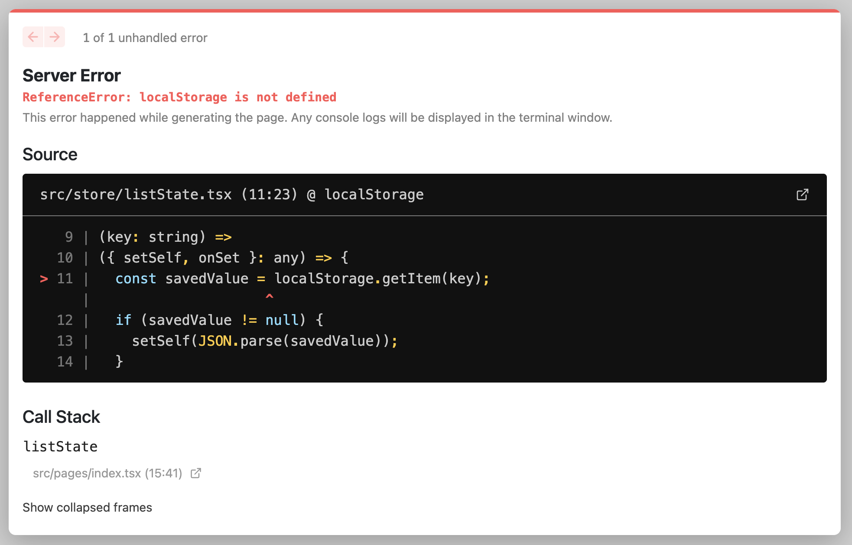Open src/pages/index.tsx via its external link icon
The height and width of the screenshot is (545, 852).
pyautogui.click(x=196, y=473)
